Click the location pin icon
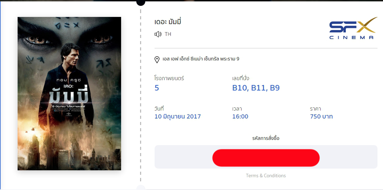The height and width of the screenshot is (190, 383). point(157,60)
